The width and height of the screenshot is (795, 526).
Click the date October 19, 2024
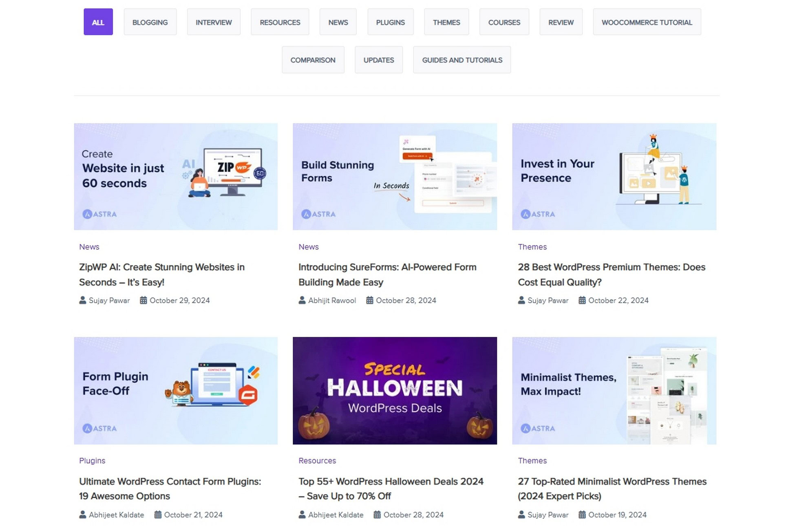(x=617, y=515)
